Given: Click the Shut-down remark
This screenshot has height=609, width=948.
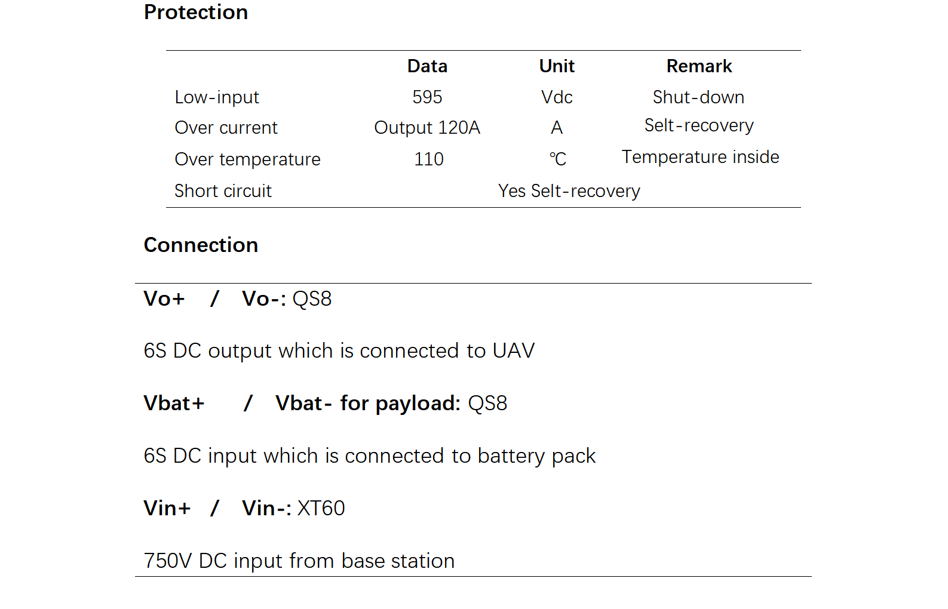Looking at the screenshot, I should [x=698, y=97].
